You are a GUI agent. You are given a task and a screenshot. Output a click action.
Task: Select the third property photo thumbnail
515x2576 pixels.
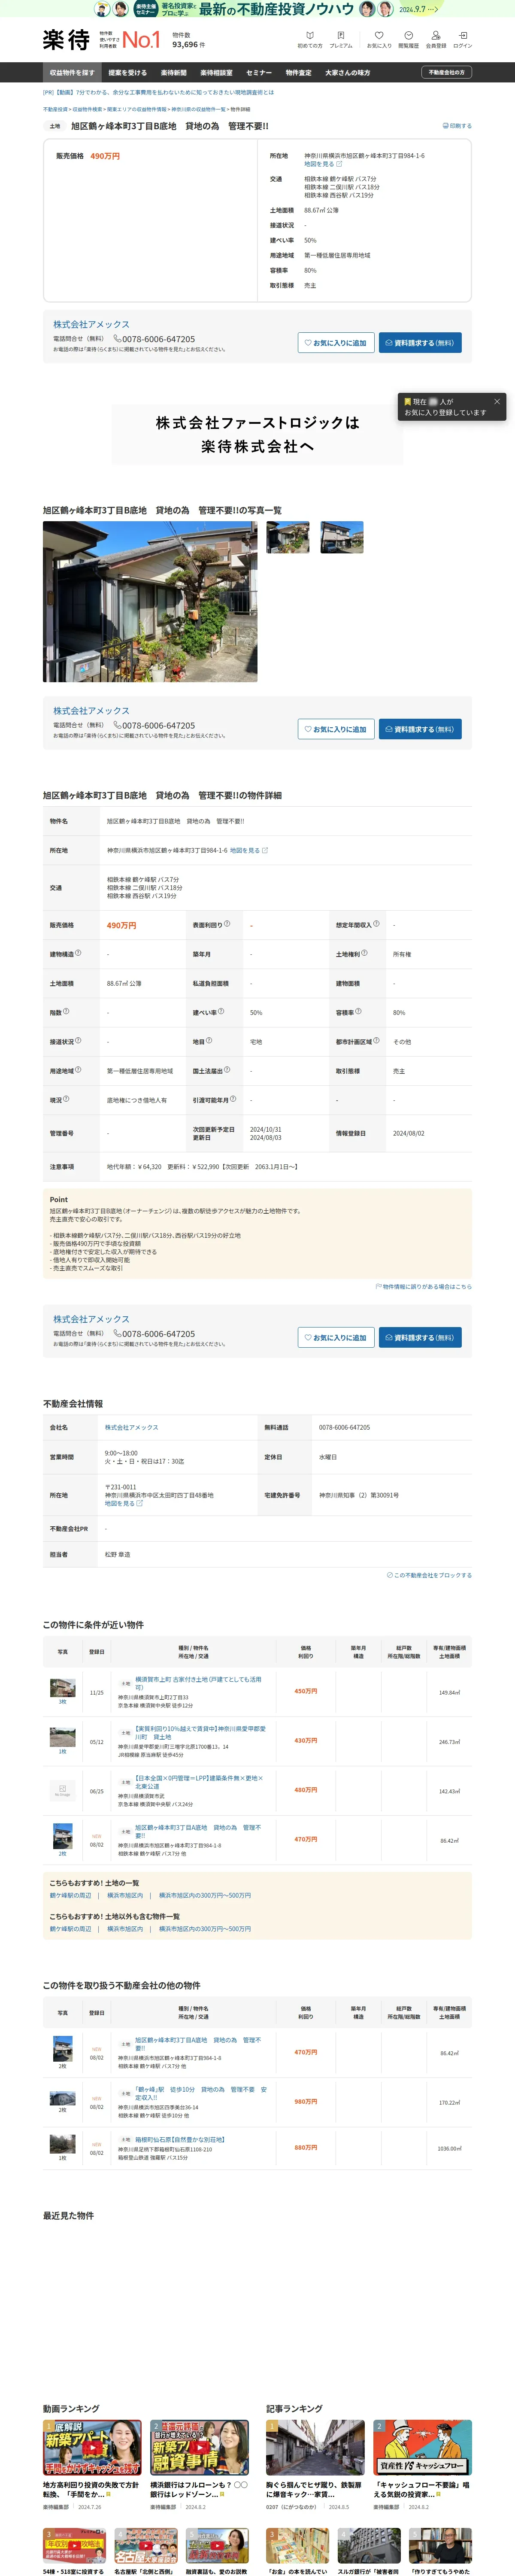pos(342,537)
